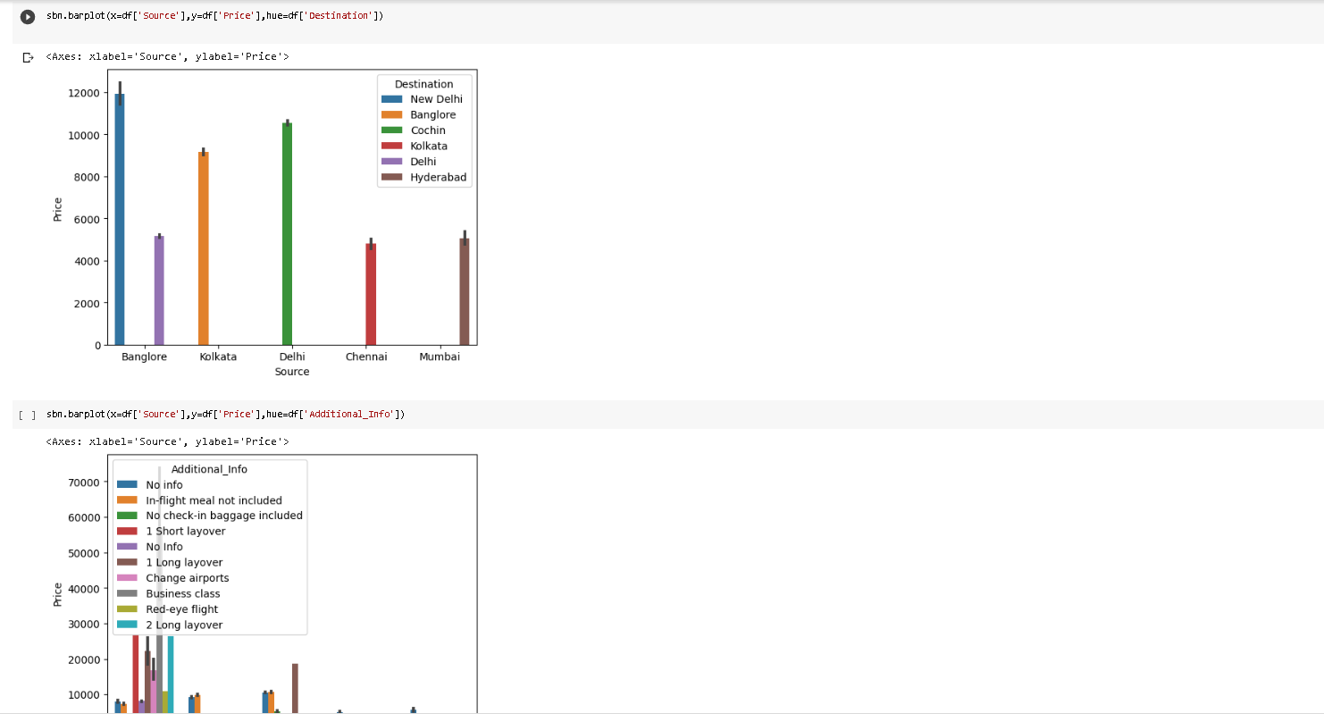The image size is (1324, 722).
Task: Select the orange Banglore legend swatch
Action: [x=391, y=114]
